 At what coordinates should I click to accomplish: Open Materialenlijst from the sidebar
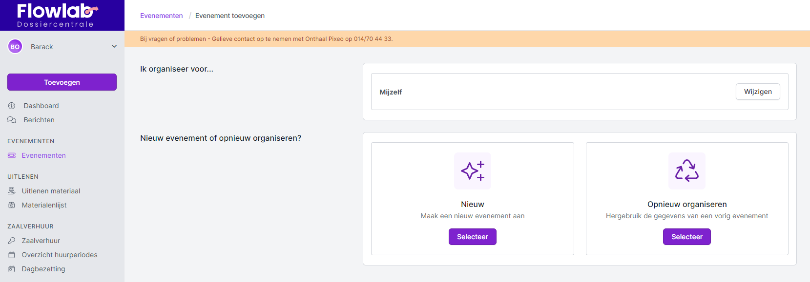[x=44, y=205]
